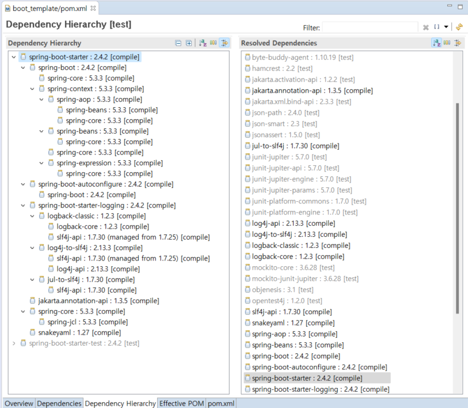Image resolution: width=468 pixels, height=408 pixels.
Task: Click jar icon of mockito-core : 3.6.28
Action: pyautogui.click(x=248, y=267)
